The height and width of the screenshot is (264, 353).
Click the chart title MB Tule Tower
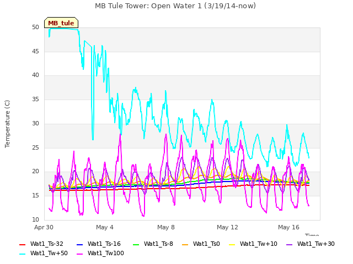[x=175, y=6]
